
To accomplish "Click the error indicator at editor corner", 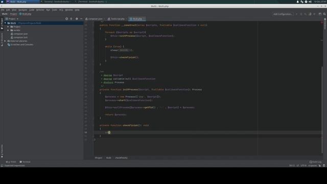I will pos(322,22).
